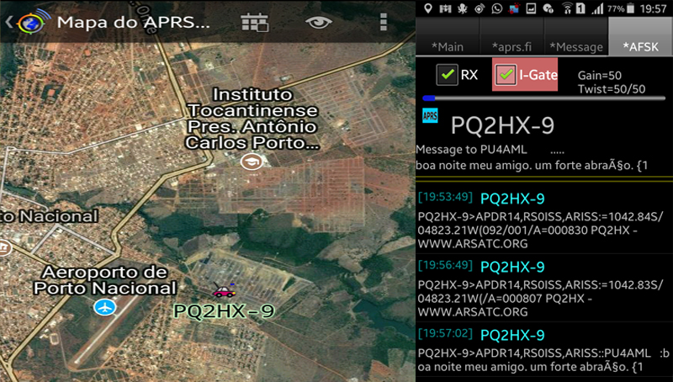Viewport: 673px width, 382px height.
Task: Click the 'Mapa do APRS...' title
Action: pyautogui.click(x=134, y=23)
